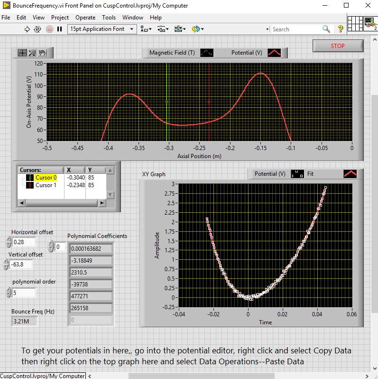Click the Run arrow button
Screen dimensions: 378x379
pos(27,29)
